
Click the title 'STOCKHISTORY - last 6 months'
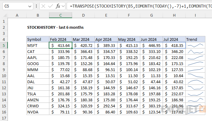click(55, 27)
